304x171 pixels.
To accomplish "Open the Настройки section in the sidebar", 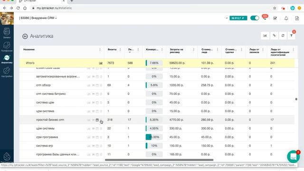I will (x=7, y=72).
